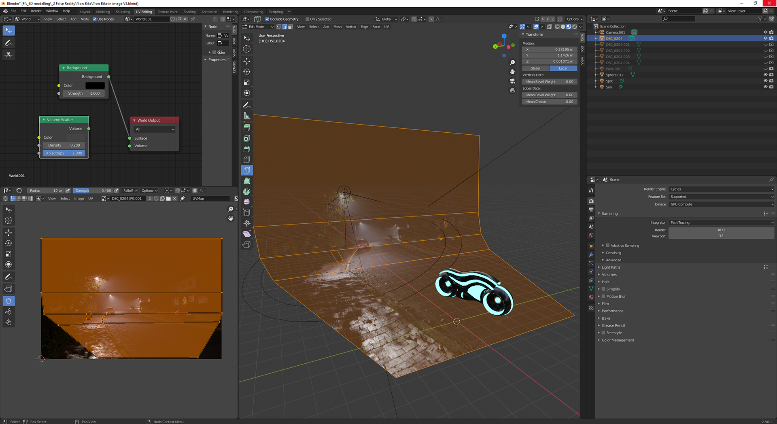Click Background node Color swatch
The image size is (777, 424).
95,86
